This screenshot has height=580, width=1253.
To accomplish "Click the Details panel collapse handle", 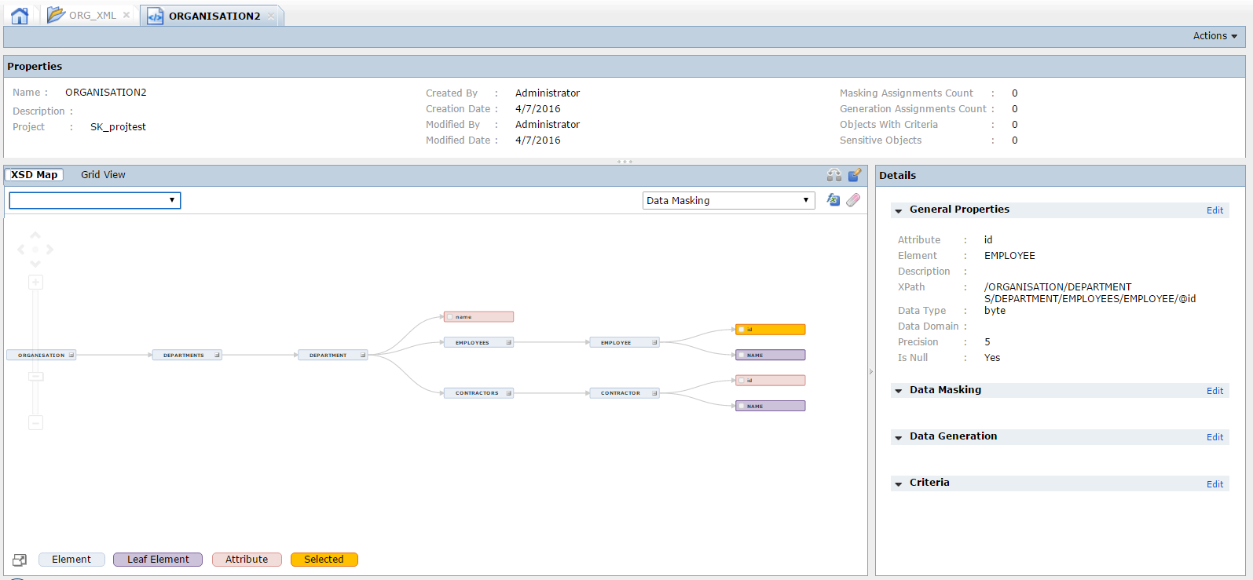I will pyautogui.click(x=871, y=371).
